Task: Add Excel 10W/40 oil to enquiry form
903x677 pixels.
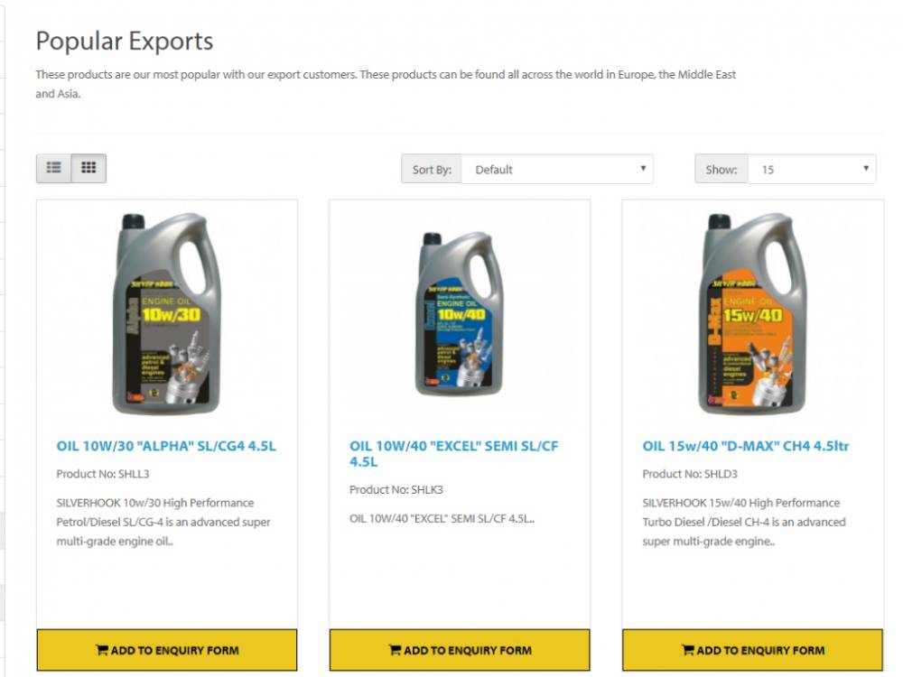Action: point(460,650)
